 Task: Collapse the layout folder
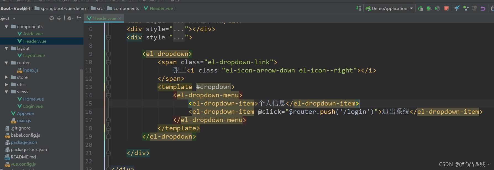click(x=6, y=48)
